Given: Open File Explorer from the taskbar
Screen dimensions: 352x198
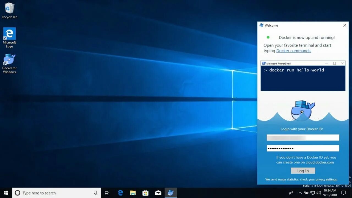Looking at the screenshot, I should click(133, 193).
